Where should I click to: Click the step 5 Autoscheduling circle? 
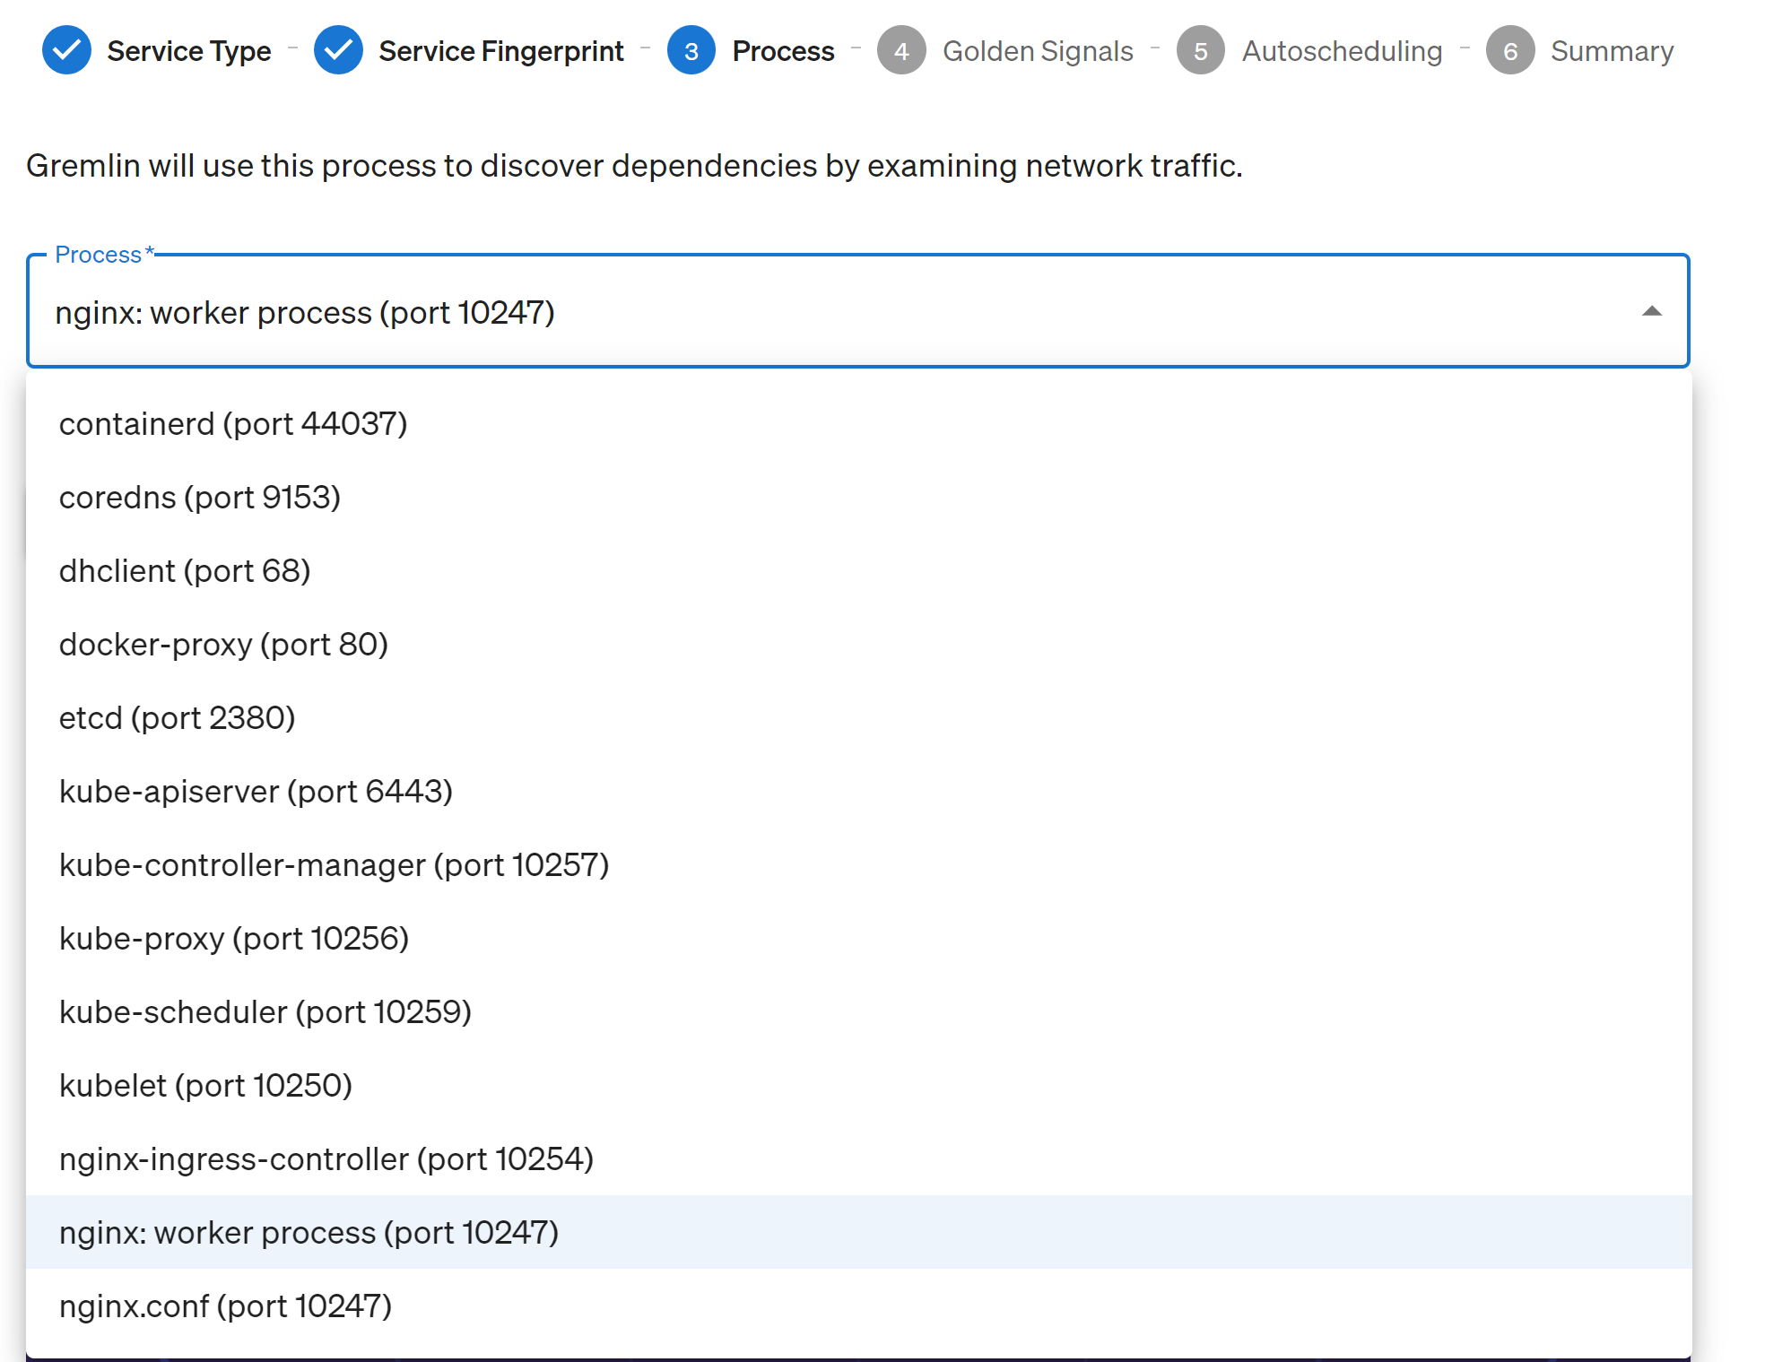coord(1201,50)
